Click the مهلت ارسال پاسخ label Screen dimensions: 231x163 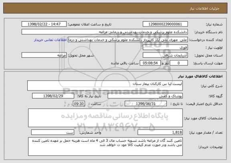[x=208, y=63]
